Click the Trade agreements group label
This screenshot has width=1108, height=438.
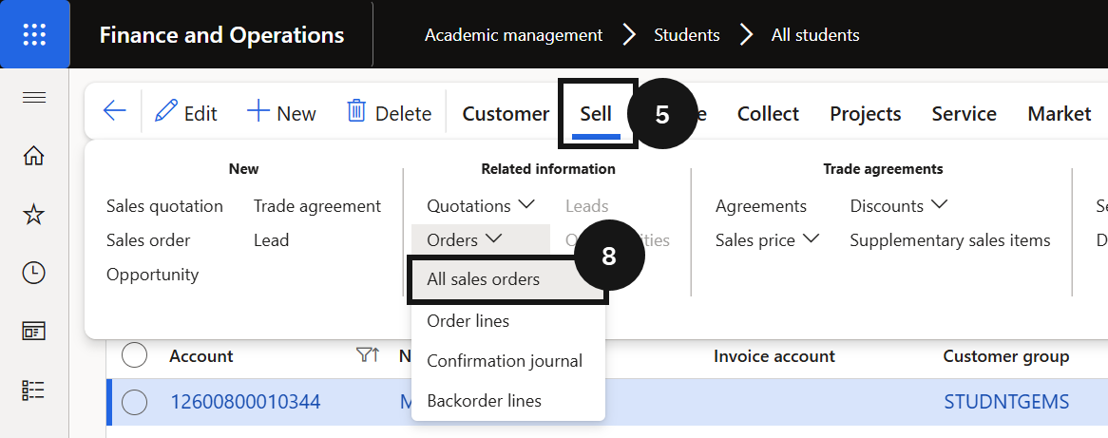coord(884,169)
